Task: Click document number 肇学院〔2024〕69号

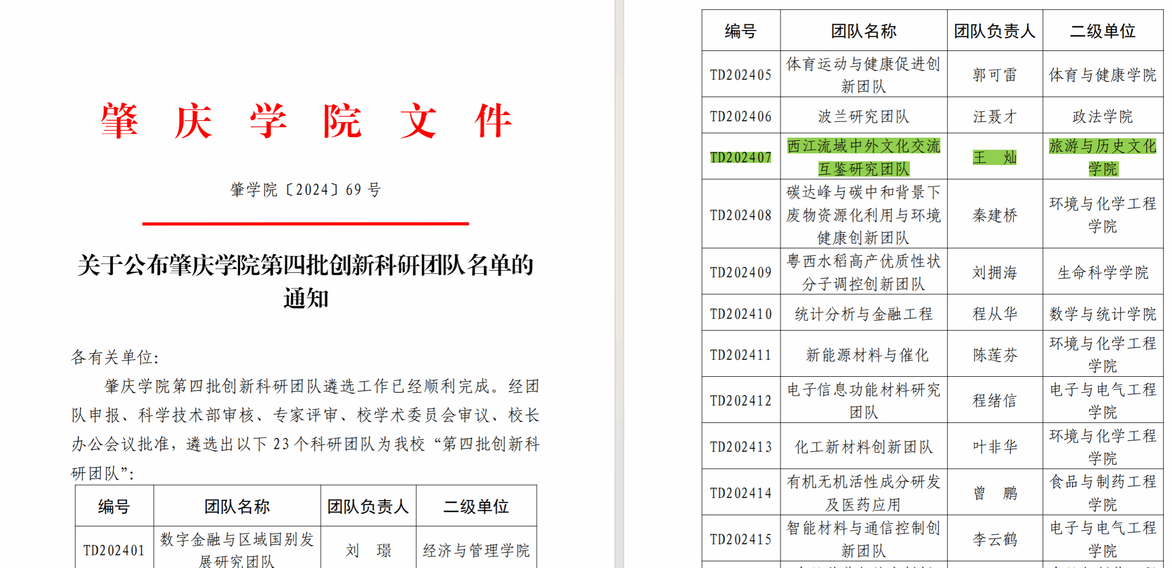Action: (x=306, y=190)
